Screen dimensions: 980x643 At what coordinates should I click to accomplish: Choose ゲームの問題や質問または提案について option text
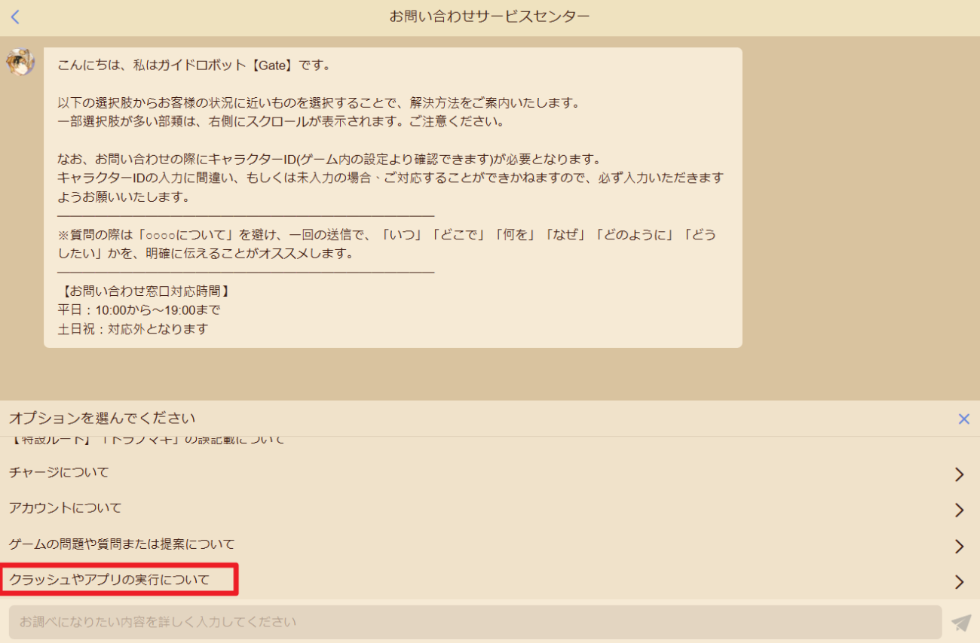(121, 544)
